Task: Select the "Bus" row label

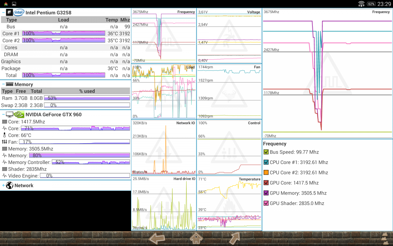Action: pos(11,27)
